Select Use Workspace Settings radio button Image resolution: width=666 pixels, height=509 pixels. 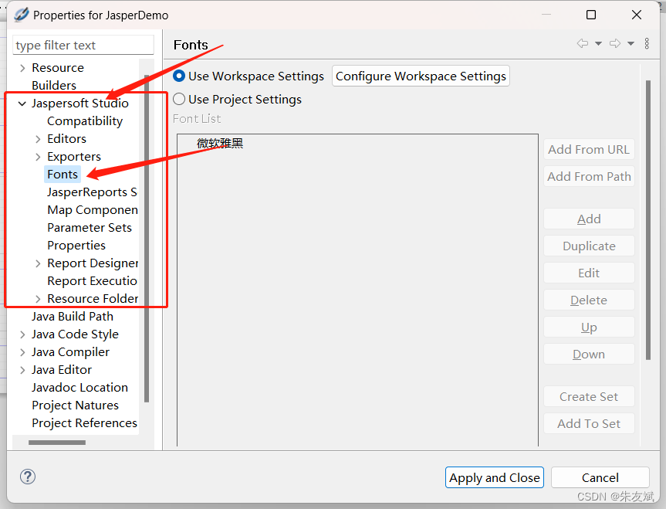179,76
